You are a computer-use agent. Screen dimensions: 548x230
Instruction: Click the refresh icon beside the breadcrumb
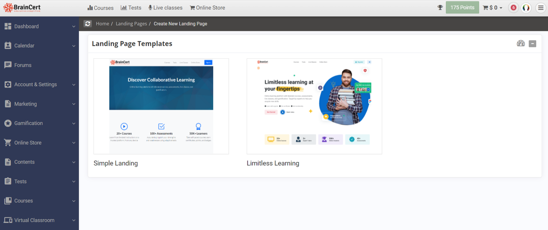click(88, 23)
